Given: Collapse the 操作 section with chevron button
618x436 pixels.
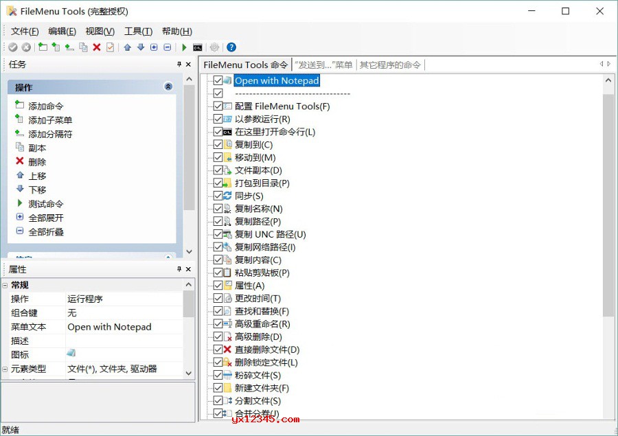Looking at the screenshot, I should [x=168, y=87].
